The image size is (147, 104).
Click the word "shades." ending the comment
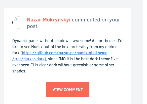(19, 71)
